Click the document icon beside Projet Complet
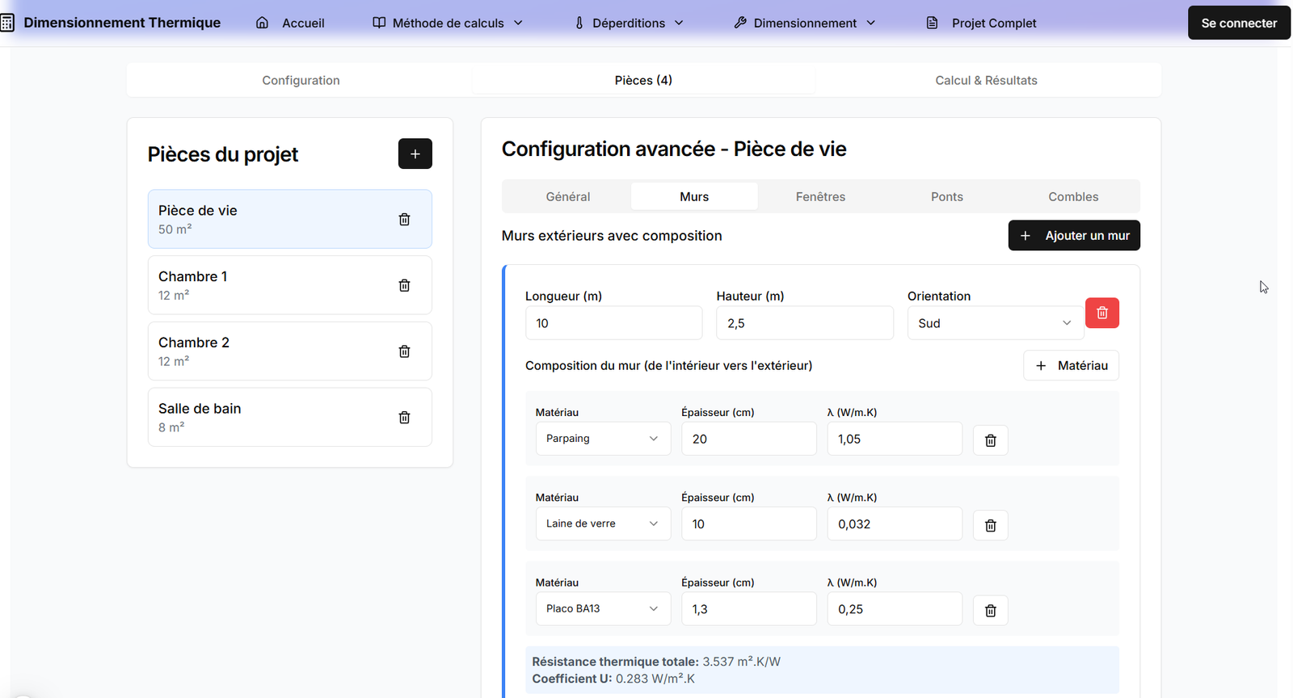 click(932, 23)
